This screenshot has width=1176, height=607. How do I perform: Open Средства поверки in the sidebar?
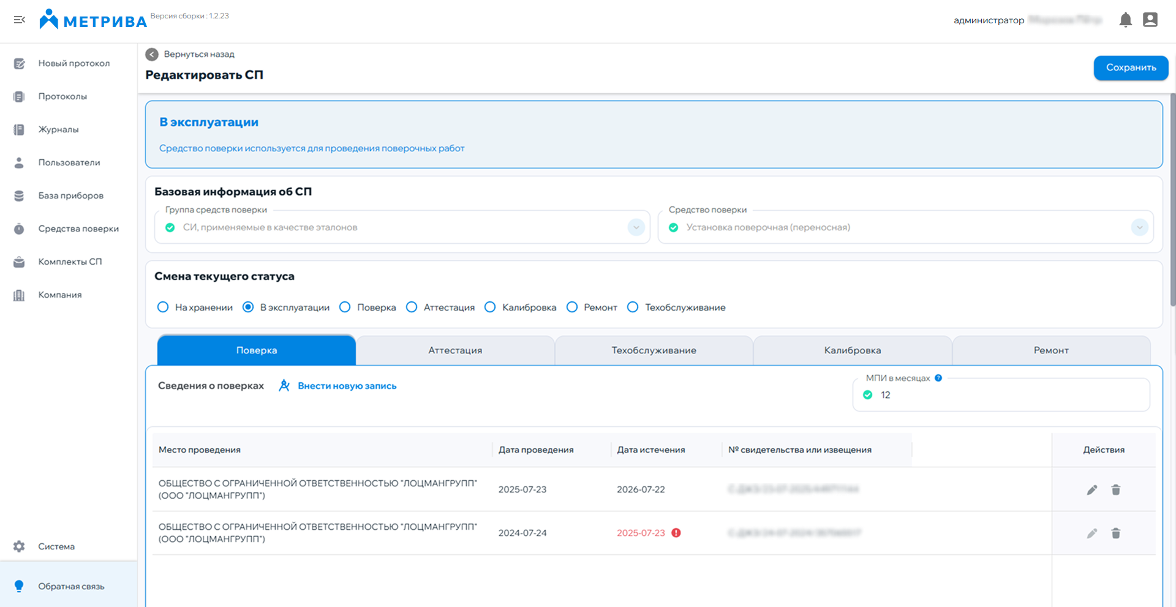click(x=78, y=228)
